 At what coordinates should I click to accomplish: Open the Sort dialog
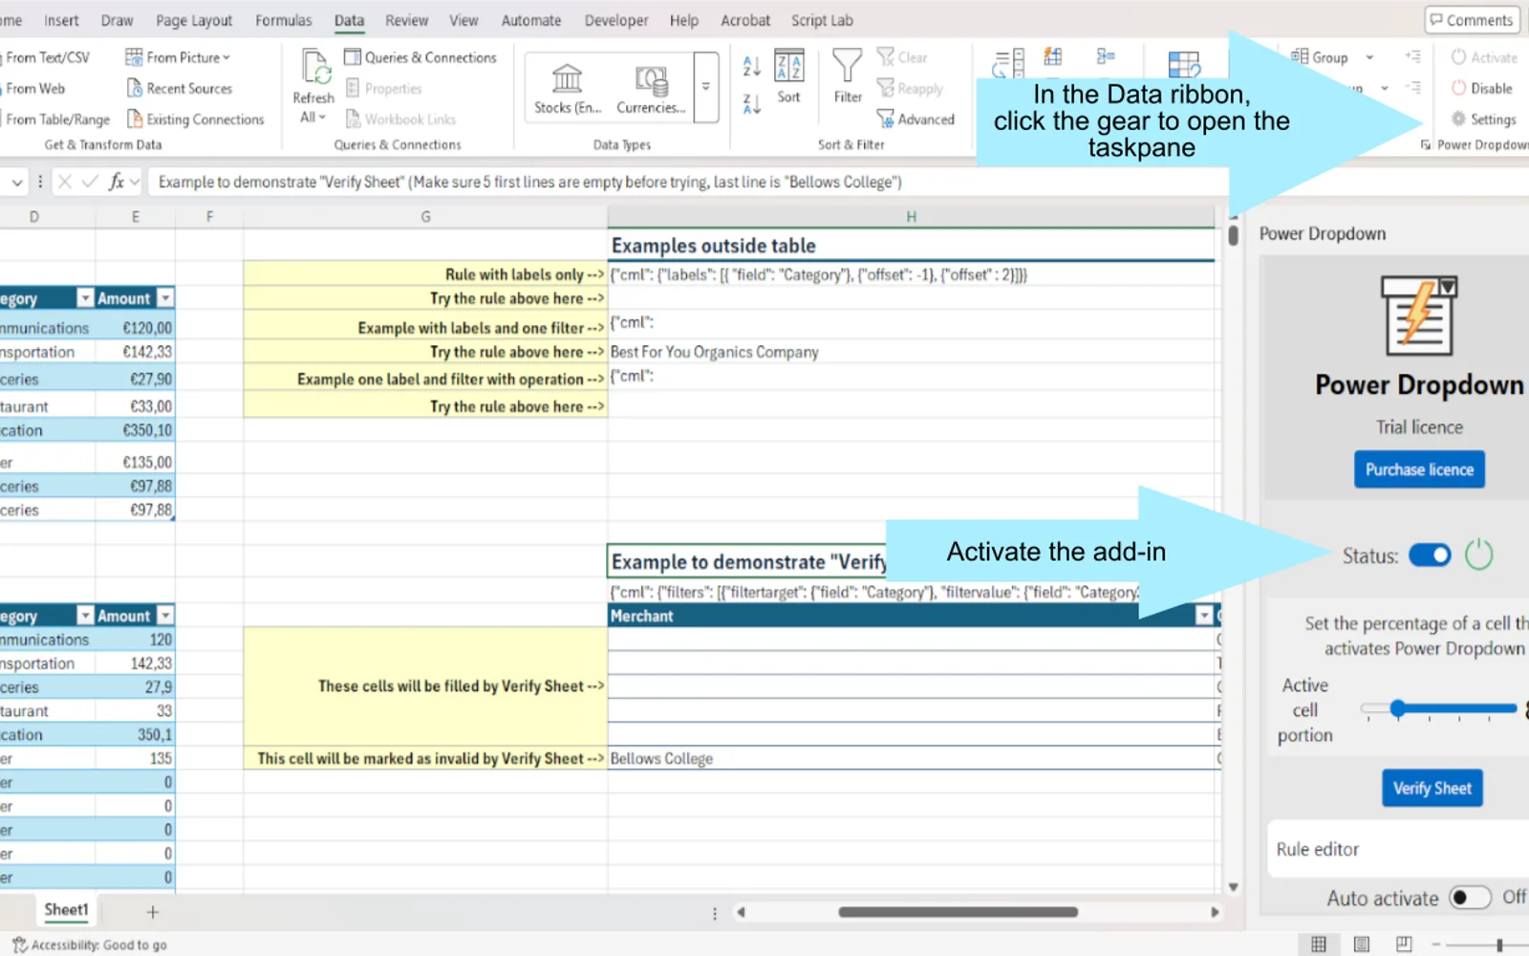click(x=788, y=76)
